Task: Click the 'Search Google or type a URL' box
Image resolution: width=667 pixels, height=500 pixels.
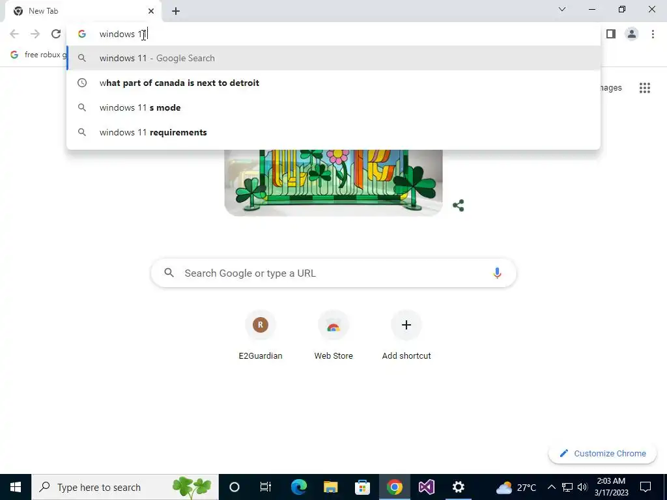Action: (x=333, y=273)
